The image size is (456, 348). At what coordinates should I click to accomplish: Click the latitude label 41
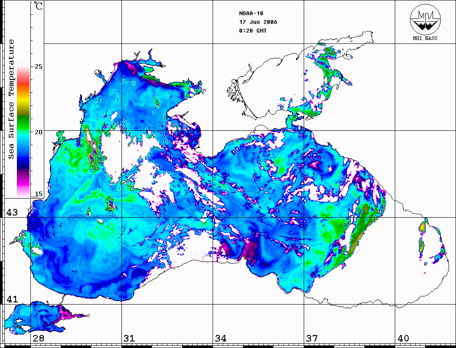12,299
